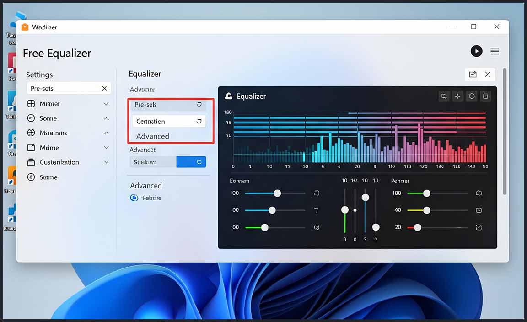Image resolution: width=527 pixels, height=322 pixels.
Task: Click the folder icon beside Equalizer heading
Action: point(473,74)
